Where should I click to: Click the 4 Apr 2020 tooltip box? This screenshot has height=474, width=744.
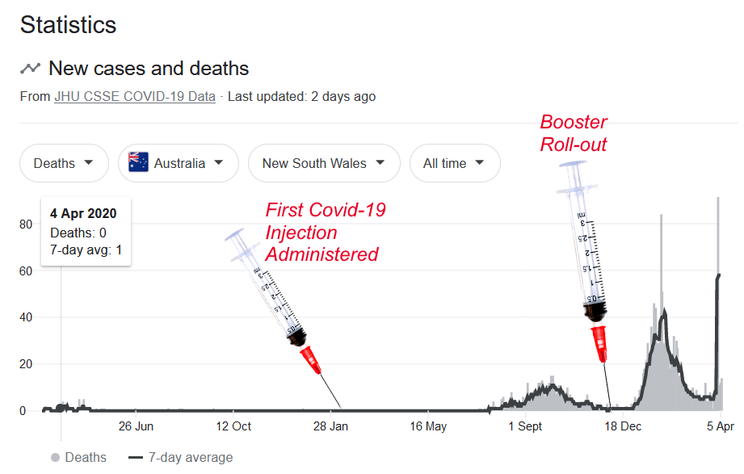(x=86, y=232)
